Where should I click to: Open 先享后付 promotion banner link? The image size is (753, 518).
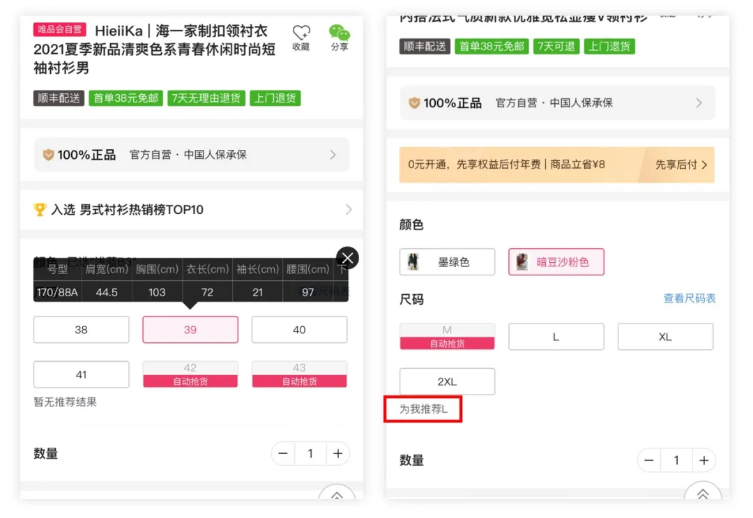click(681, 165)
